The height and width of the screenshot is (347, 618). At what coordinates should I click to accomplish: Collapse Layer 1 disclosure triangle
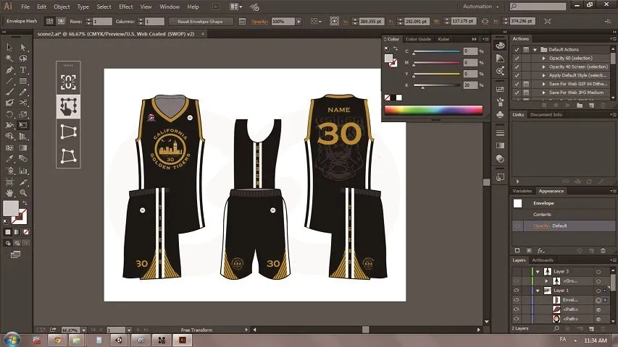click(538, 291)
